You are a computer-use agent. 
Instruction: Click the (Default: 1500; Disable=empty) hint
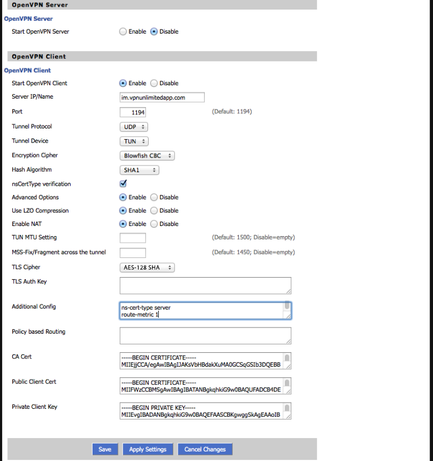[x=254, y=237]
